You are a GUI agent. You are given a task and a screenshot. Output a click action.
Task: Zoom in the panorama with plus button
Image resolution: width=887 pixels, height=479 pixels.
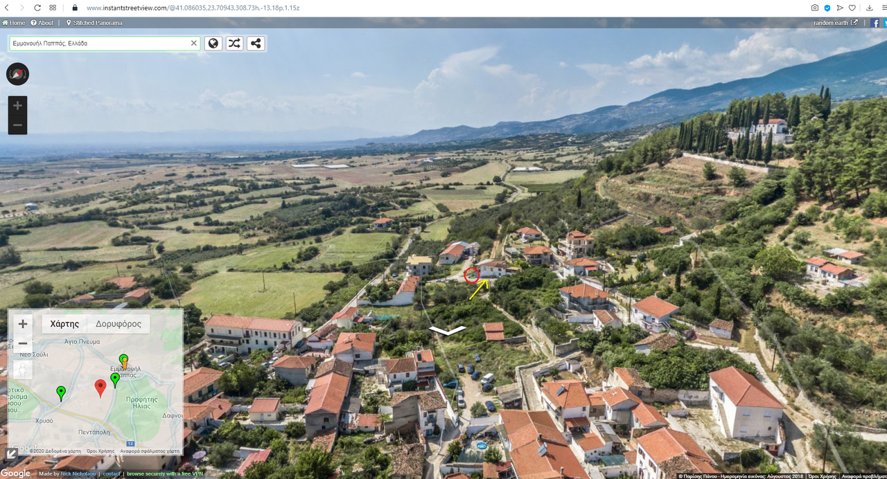point(17,106)
